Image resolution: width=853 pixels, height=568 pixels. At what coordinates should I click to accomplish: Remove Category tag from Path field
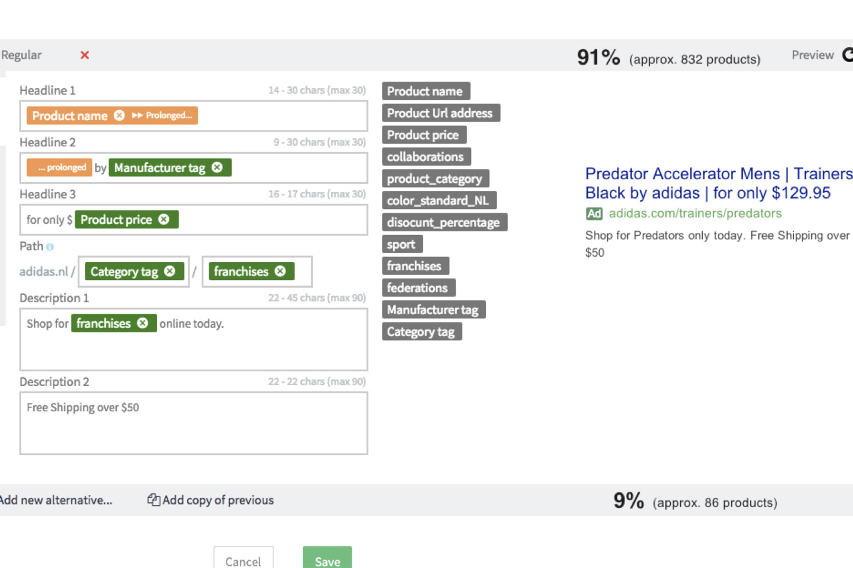click(170, 271)
